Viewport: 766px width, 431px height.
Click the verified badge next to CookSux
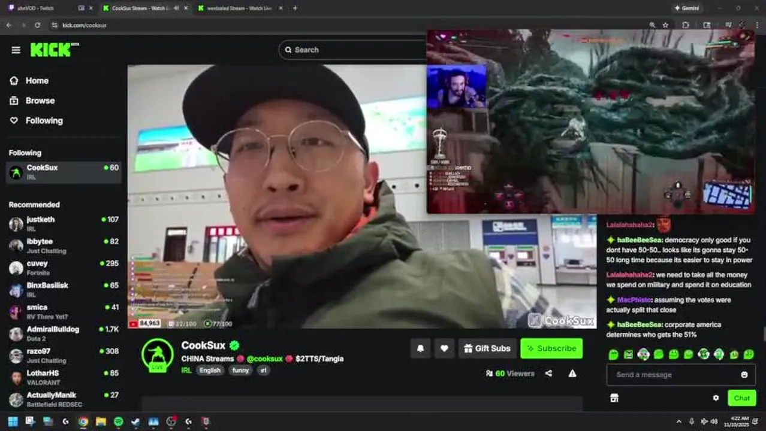pyautogui.click(x=234, y=345)
